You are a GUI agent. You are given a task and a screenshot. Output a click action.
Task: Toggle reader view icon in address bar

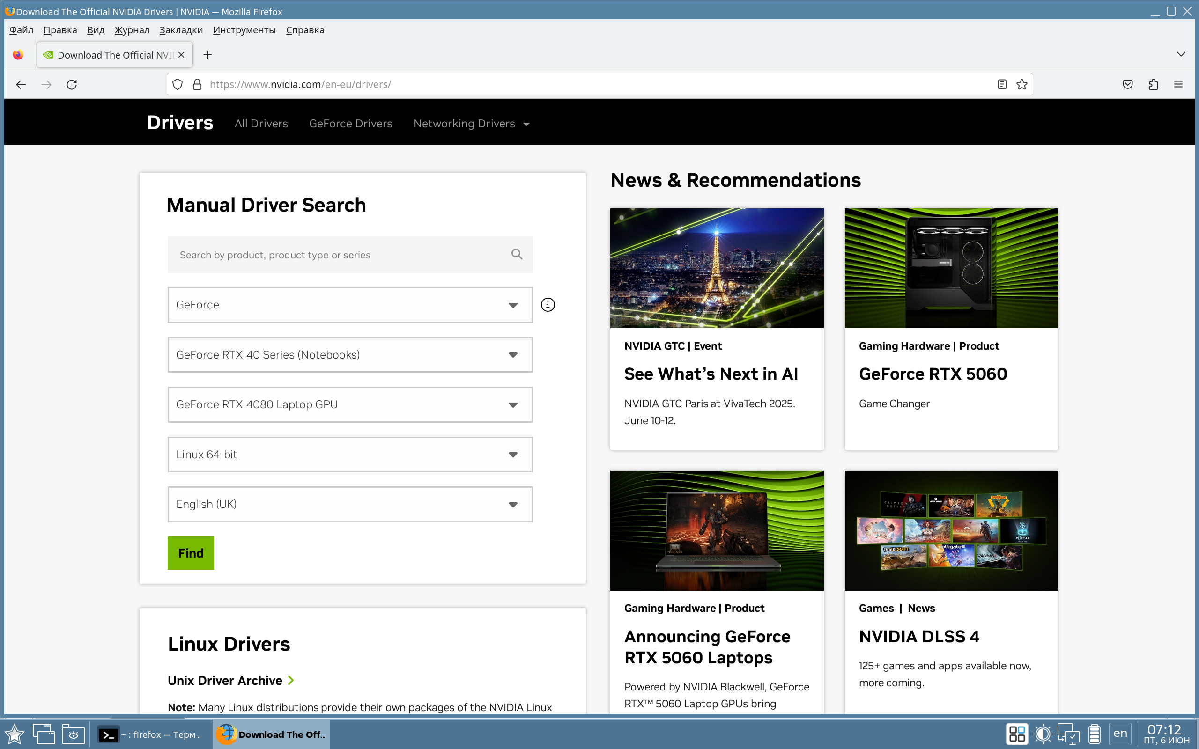click(x=1002, y=85)
